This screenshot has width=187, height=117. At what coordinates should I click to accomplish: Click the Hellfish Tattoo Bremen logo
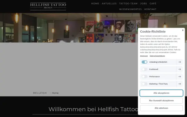(x=48, y=6)
